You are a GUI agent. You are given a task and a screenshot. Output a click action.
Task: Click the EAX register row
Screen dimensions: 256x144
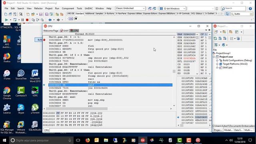click(186, 34)
